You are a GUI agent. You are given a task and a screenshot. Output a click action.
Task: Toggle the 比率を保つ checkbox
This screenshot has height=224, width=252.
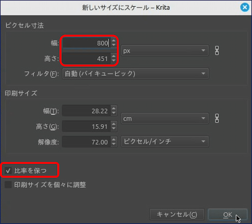tap(8, 171)
